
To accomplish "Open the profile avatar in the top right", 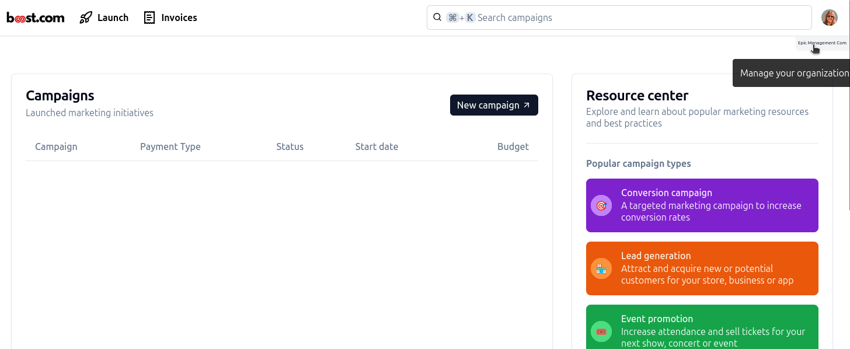I will click(x=829, y=17).
